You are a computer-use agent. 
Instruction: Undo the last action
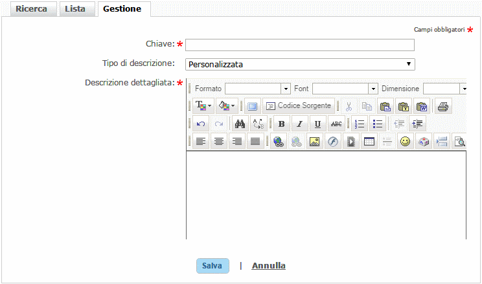(x=201, y=124)
